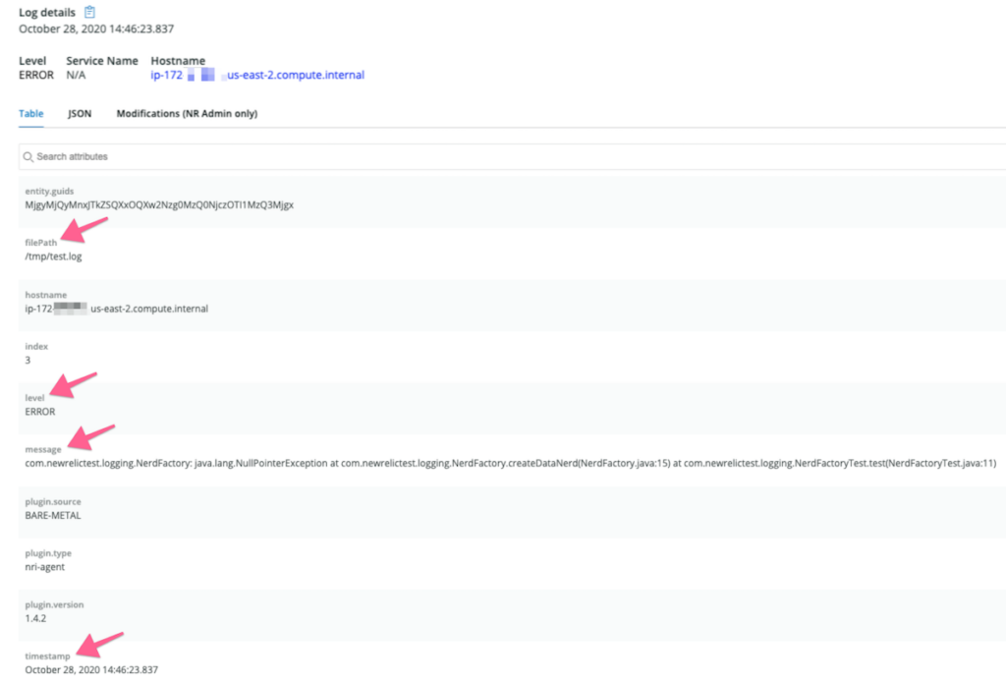Click the copy log details clipboard icon
The height and width of the screenshot is (685, 1006).
pyautogui.click(x=90, y=12)
